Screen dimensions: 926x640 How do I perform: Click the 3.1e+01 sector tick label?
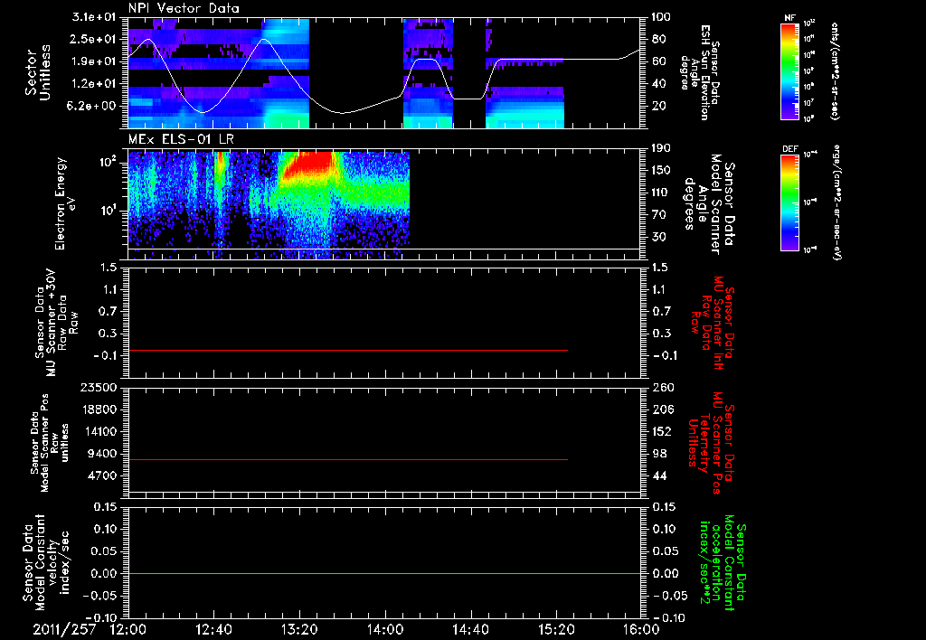94,17
